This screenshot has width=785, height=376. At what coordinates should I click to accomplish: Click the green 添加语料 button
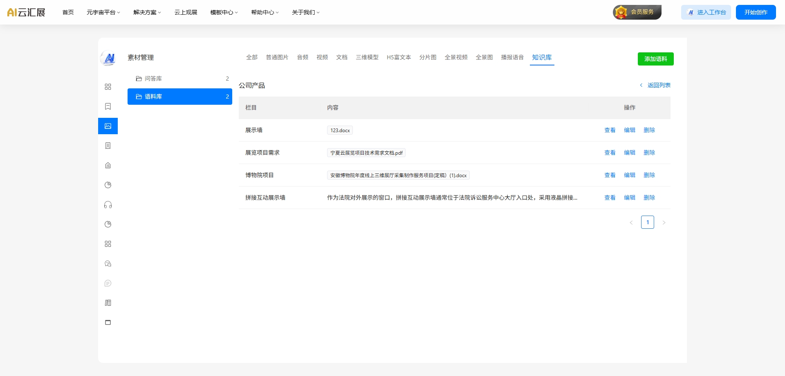coord(655,59)
